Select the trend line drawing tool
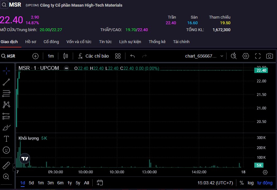The image size is (277, 190). point(6,82)
